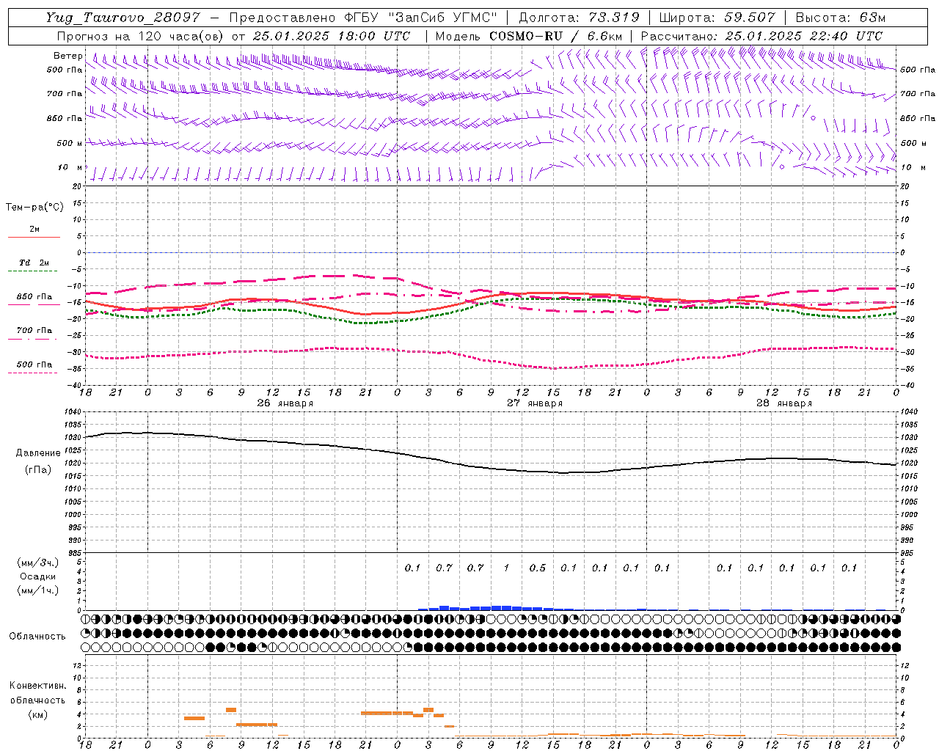Click the 27 января date label
Image resolution: width=939 pixels, height=751 pixels.
(x=535, y=403)
